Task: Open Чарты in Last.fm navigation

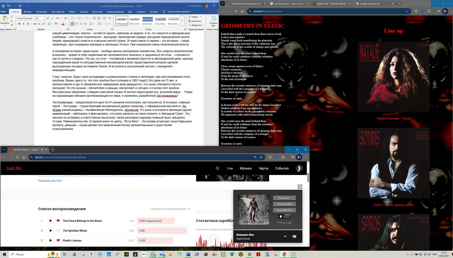Action: point(263,168)
